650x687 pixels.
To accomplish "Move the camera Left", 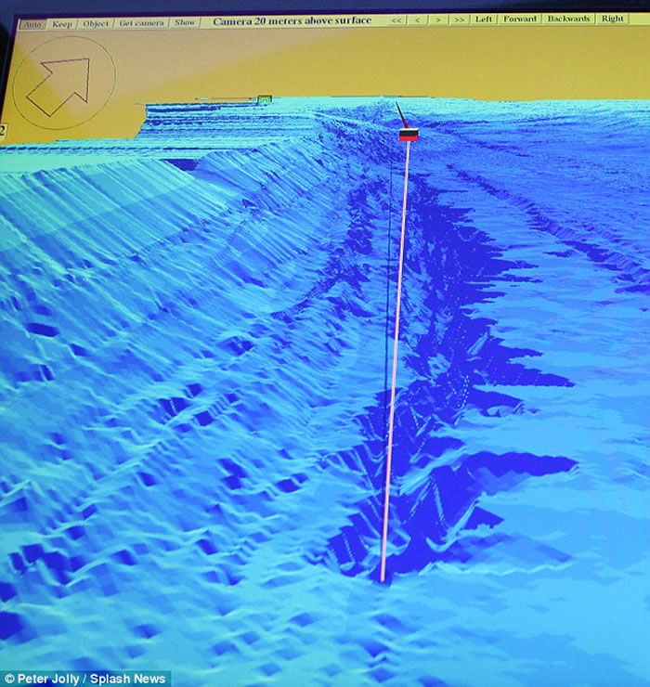I will [484, 19].
